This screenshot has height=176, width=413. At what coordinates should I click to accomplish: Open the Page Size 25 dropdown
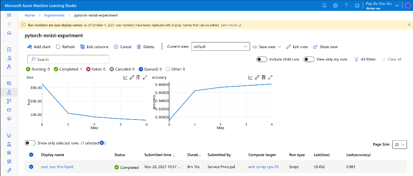(400, 144)
